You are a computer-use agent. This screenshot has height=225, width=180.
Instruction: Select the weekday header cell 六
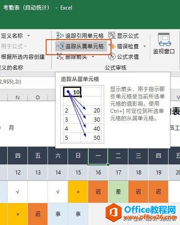[x=58, y=156]
